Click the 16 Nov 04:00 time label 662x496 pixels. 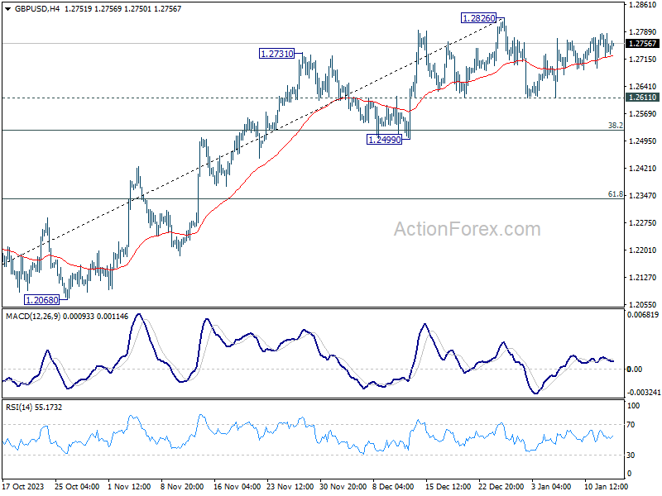pos(236,486)
